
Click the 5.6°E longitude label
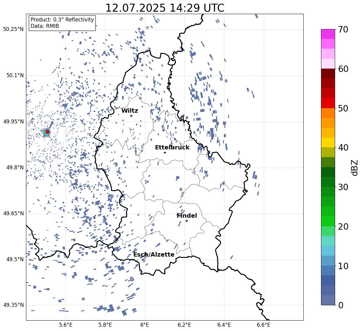66,325
